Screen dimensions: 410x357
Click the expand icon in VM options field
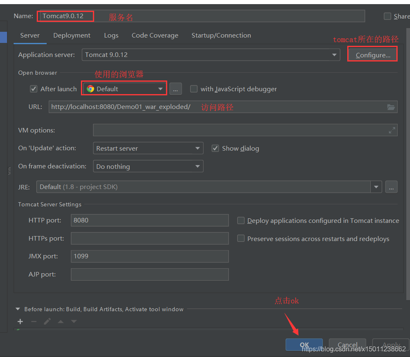pos(392,130)
